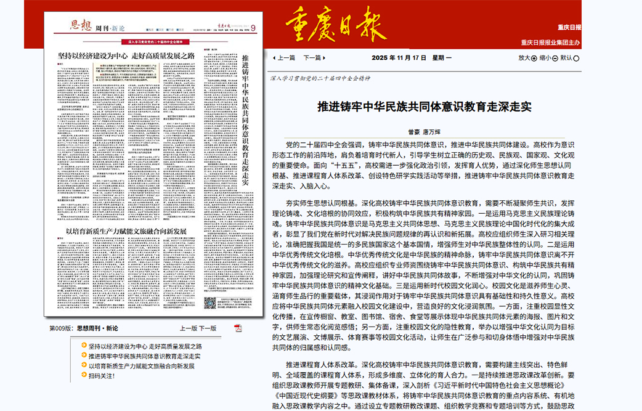Click orange bullet icon beside 扫码关注!

[x=84, y=375]
